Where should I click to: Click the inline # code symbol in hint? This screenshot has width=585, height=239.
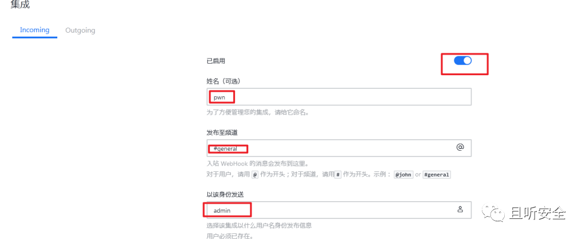(338, 174)
